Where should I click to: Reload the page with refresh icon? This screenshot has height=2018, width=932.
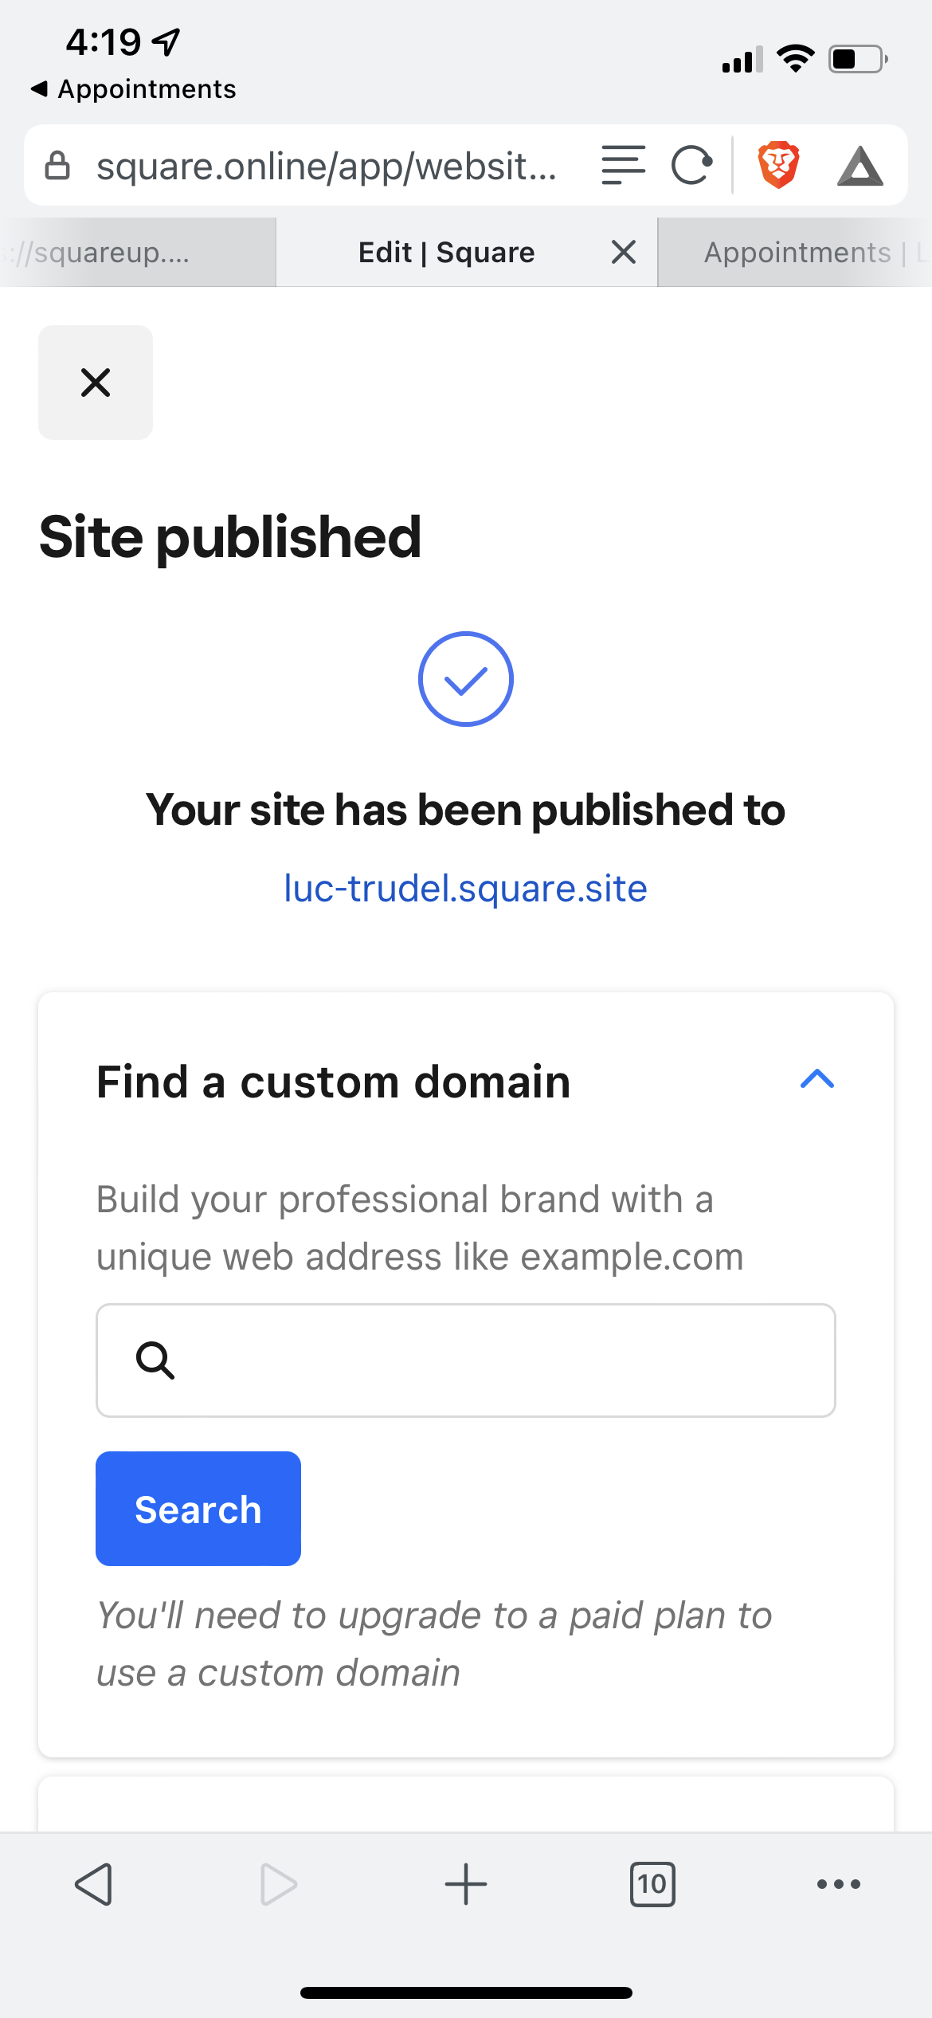click(x=691, y=166)
